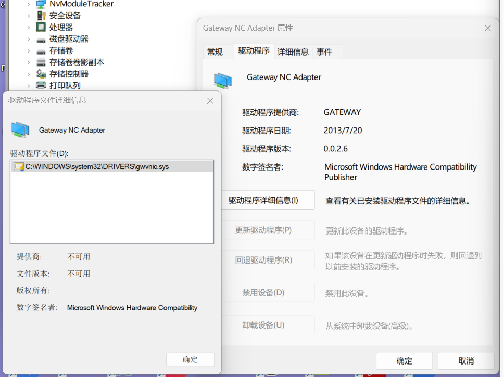Cancel properties window with 取消

[x=466, y=361]
